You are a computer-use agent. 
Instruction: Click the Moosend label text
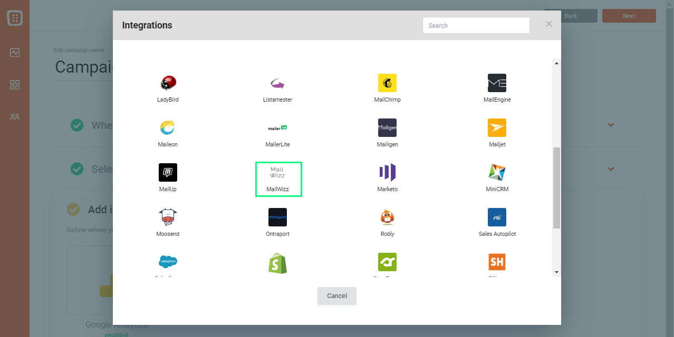(168, 234)
